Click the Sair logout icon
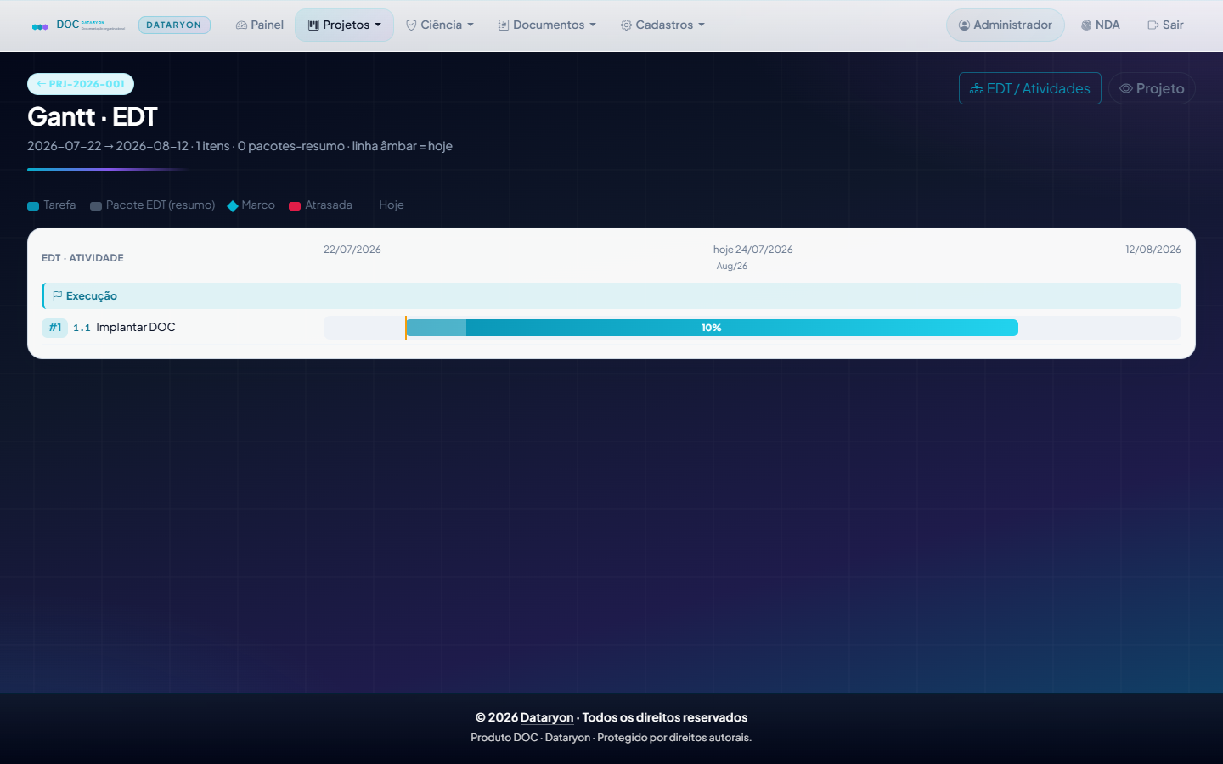The image size is (1223, 764). click(1153, 25)
